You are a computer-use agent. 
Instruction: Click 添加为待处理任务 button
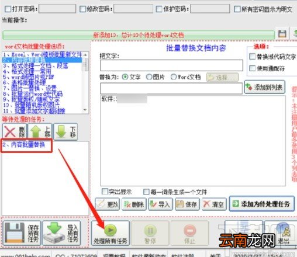[x=262, y=204]
